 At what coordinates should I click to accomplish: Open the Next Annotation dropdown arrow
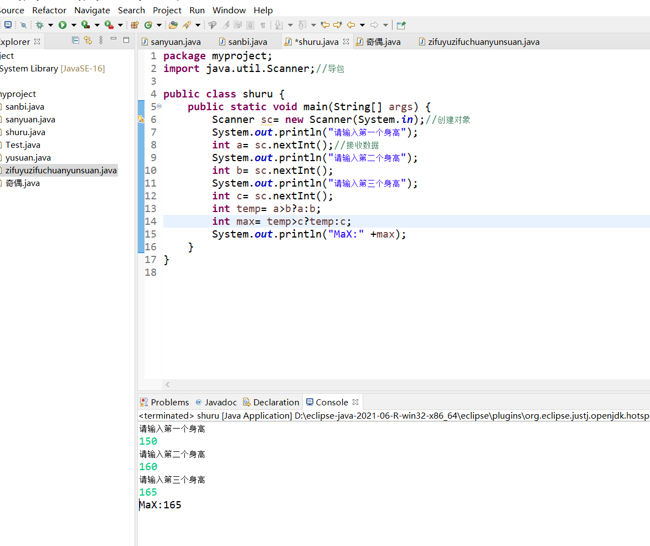tap(290, 25)
